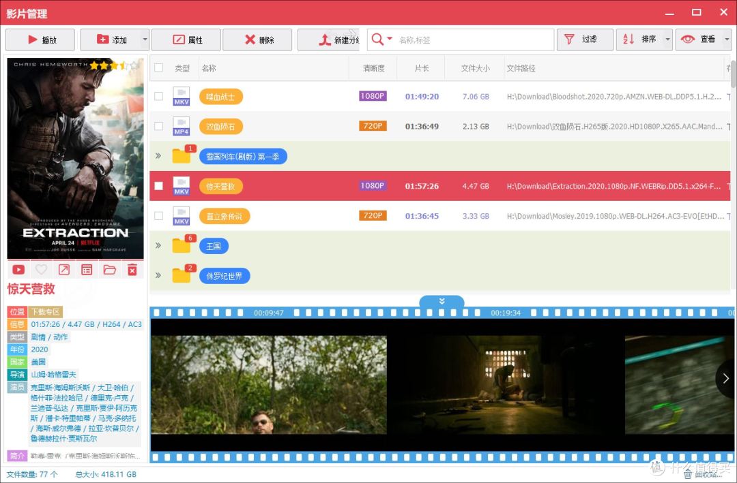Click the details list icon under poster
The height and width of the screenshot is (483, 737).
87,269
